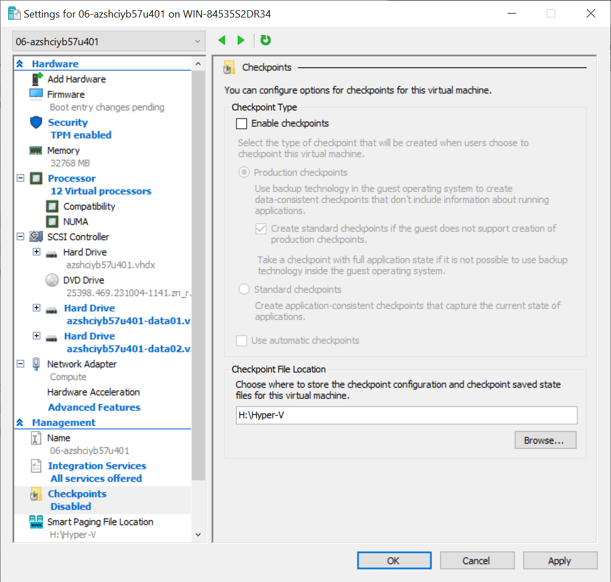This screenshot has height=582, width=611.
Task: Click the Name item icon
Action: point(36,438)
